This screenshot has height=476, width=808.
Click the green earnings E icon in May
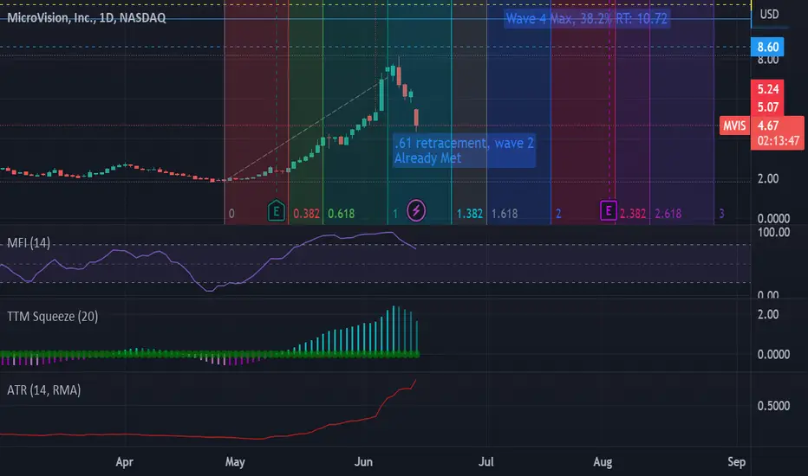tap(277, 211)
